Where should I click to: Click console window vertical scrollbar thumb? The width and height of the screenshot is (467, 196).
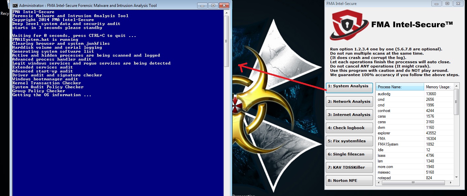click(x=226, y=41)
